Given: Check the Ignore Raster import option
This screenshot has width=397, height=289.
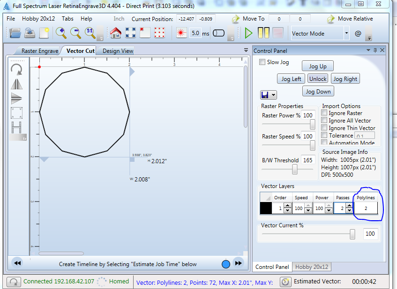Looking at the screenshot, I should [x=324, y=113].
